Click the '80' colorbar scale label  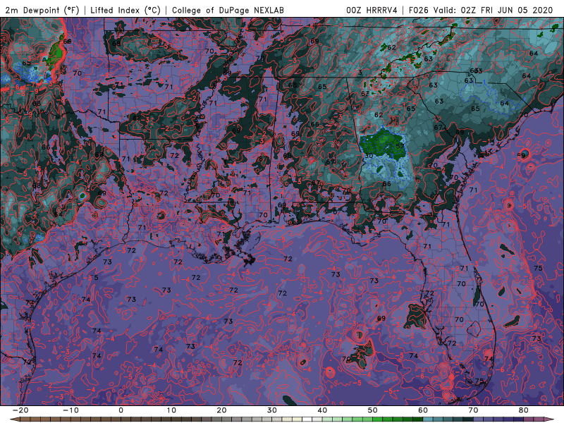(x=524, y=410)
